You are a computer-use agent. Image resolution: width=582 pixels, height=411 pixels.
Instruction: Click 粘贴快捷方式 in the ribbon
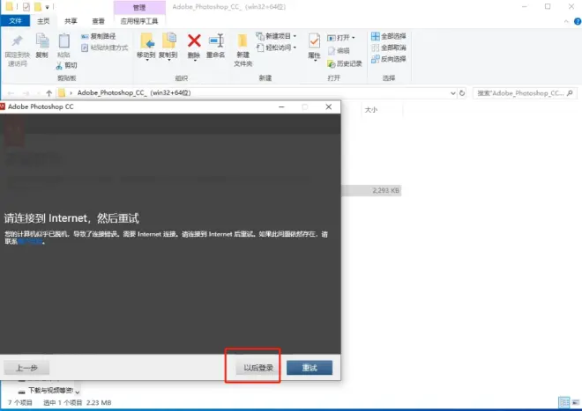(105, 48)
